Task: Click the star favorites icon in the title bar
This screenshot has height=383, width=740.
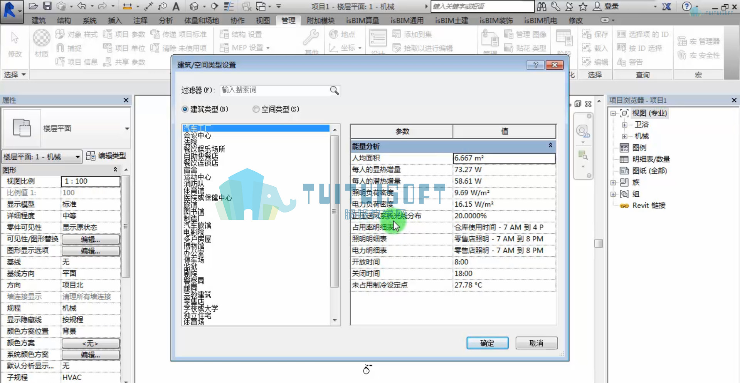Action: pyautogui.click(x=583, y=6)
